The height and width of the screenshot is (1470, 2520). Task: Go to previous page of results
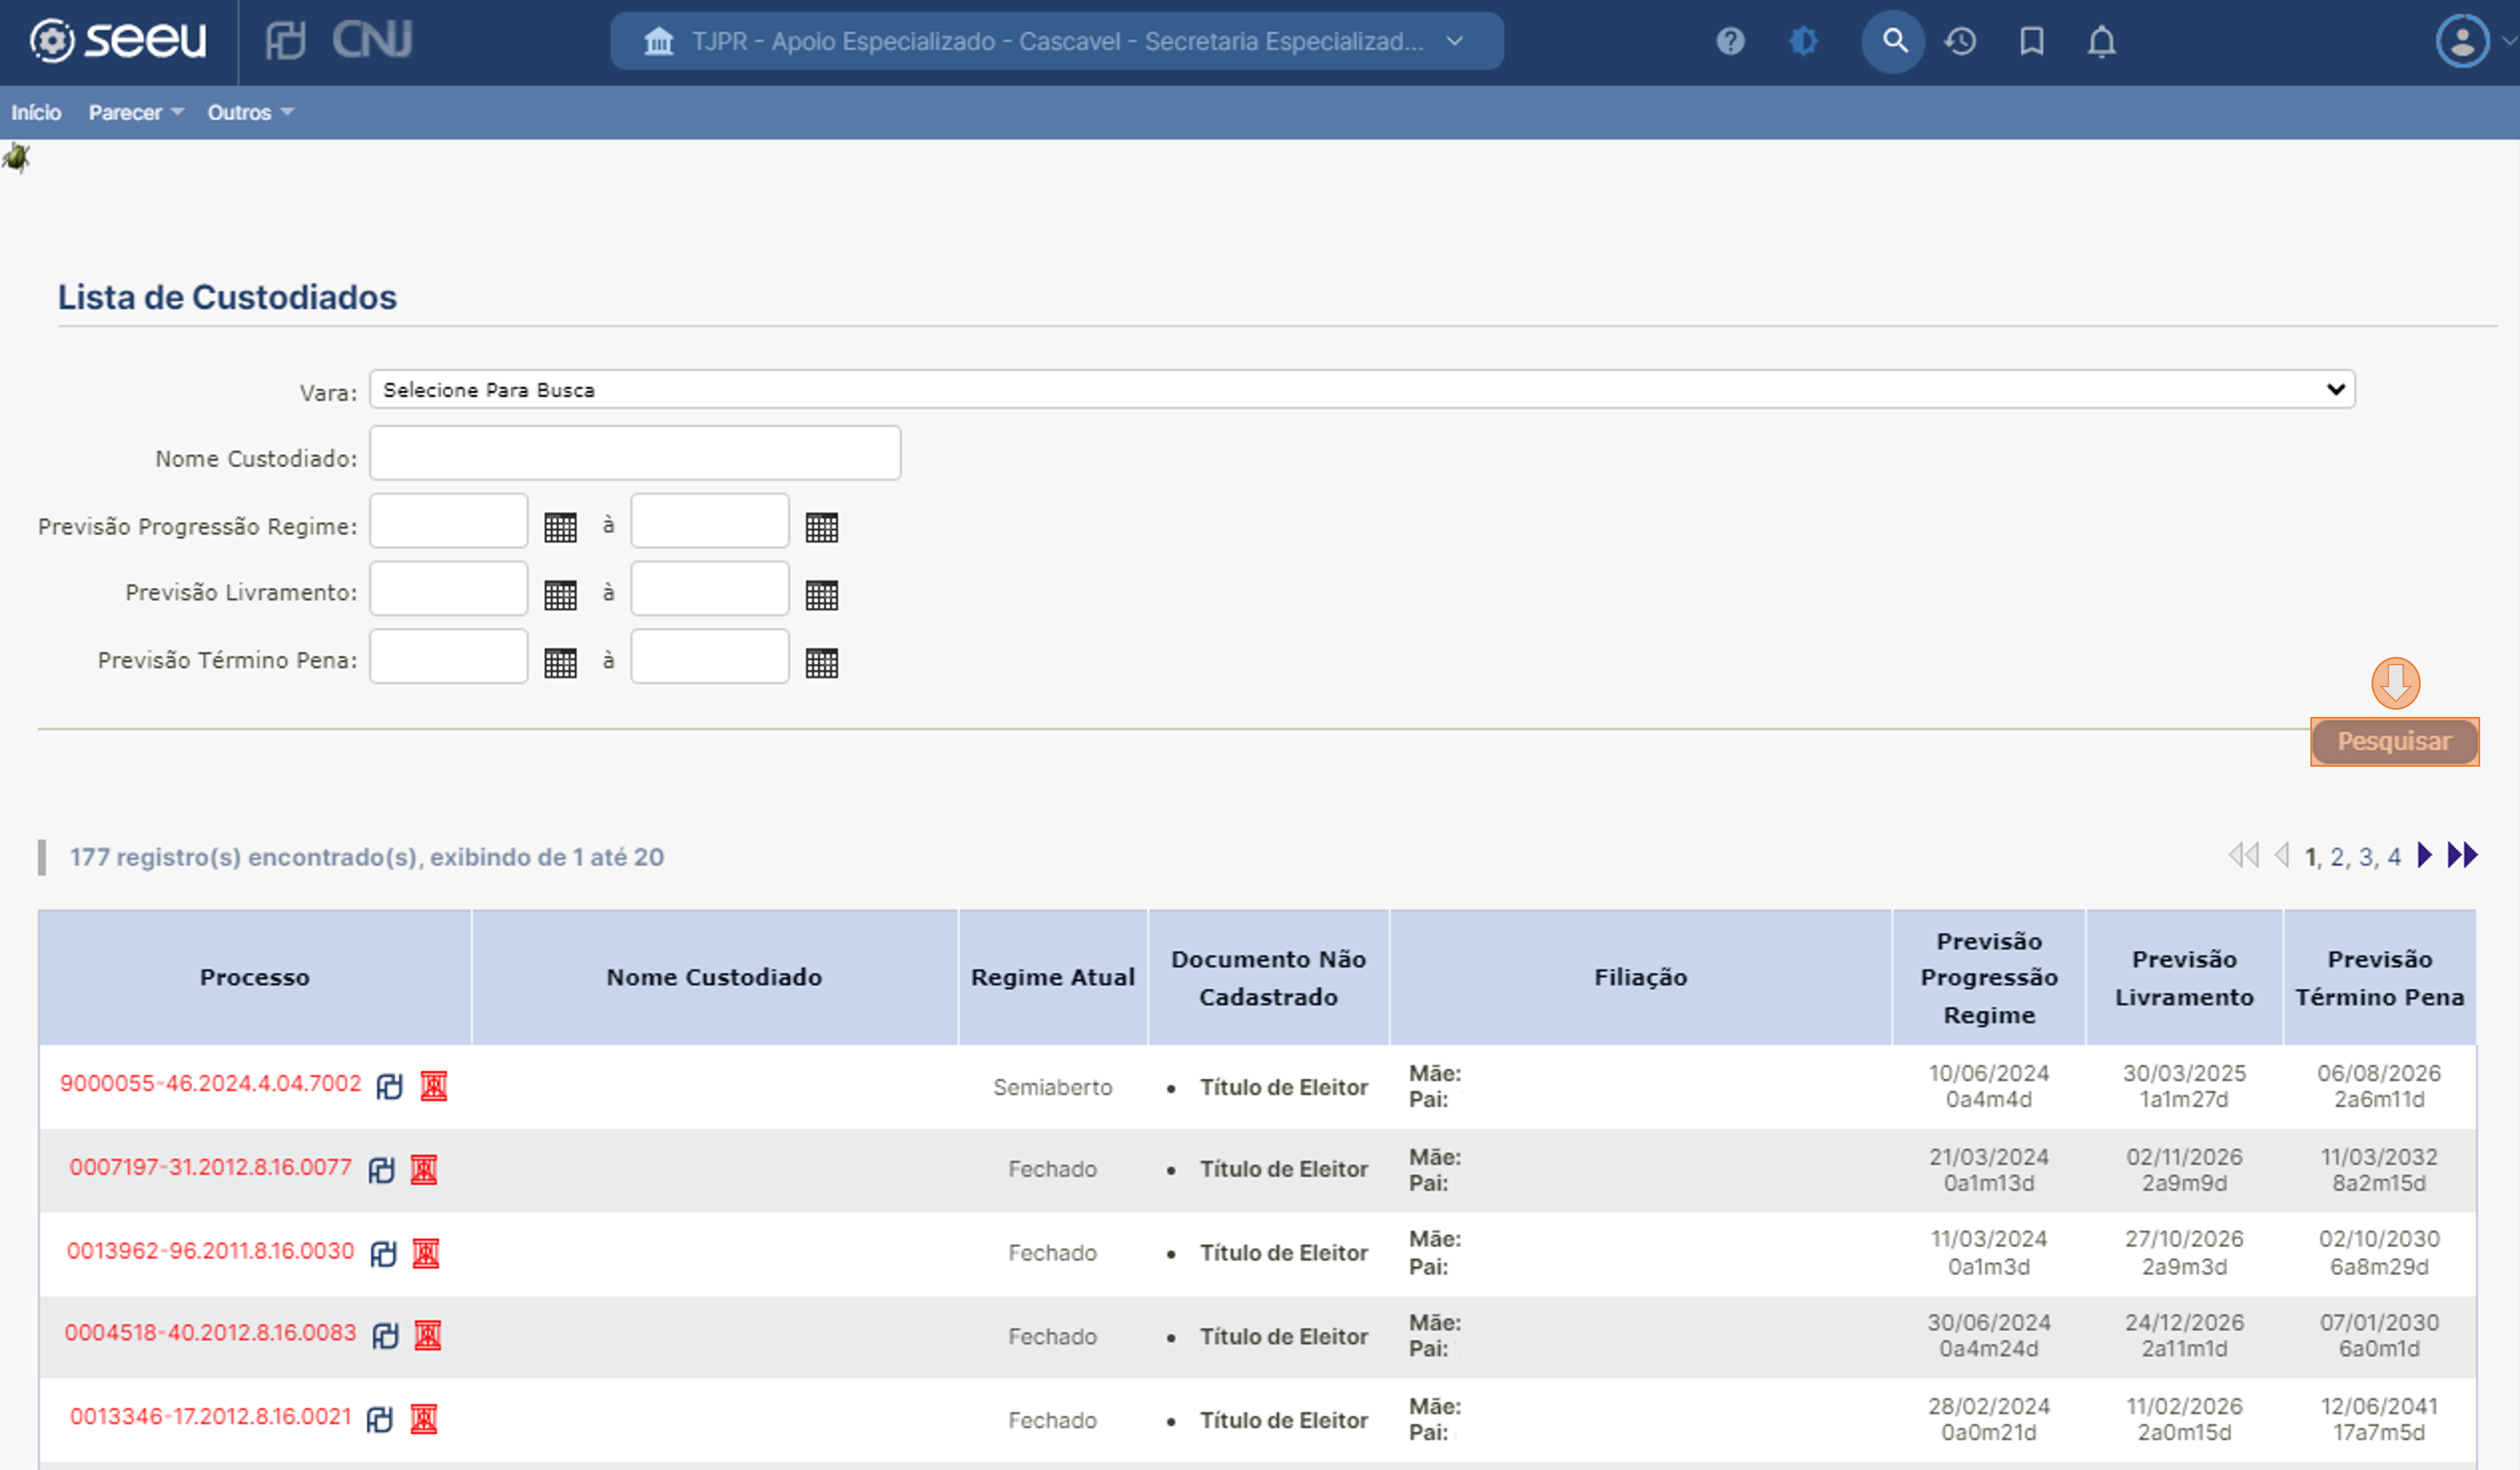(x=2281, y=855)
